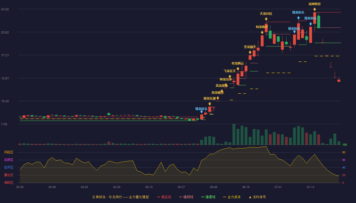Viewport: 356px width, 203px height.
Task: Toggle the 主力成本 legend series
Action: (x=232, y=197)
